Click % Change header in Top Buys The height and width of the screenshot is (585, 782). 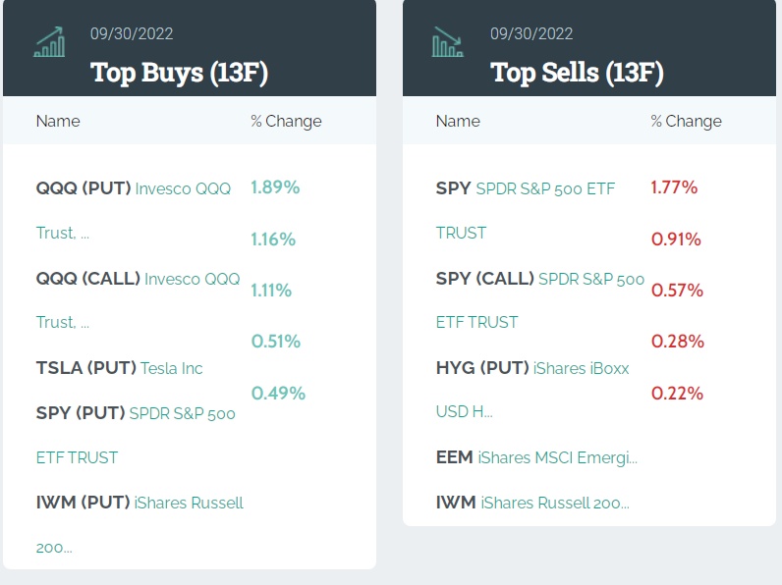point(286,121)
